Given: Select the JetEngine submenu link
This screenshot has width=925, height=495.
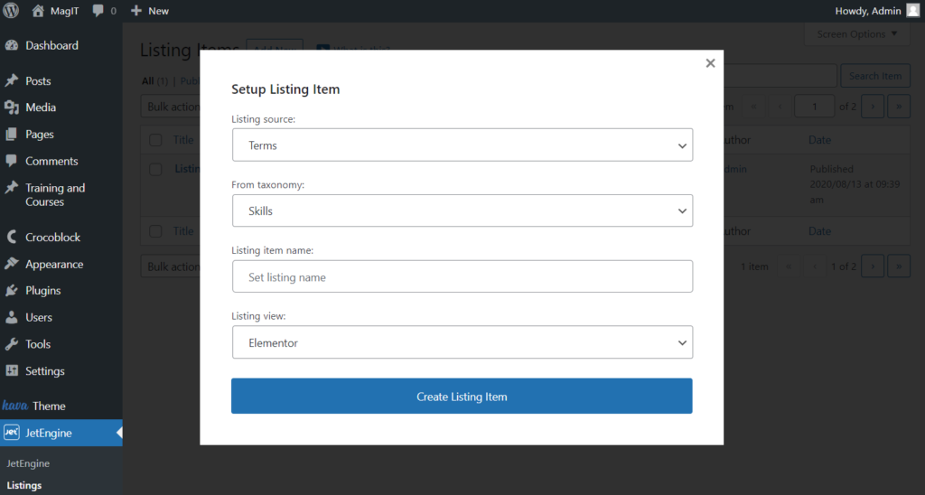Looking at the screenshot, I should [x=28, y=463].
